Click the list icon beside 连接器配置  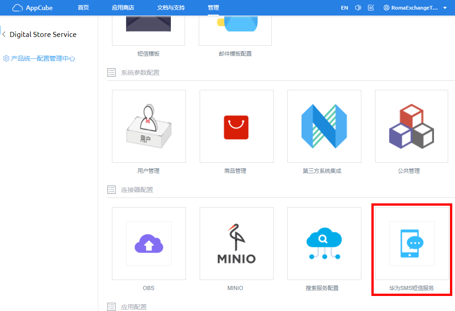click(x=111, y=190)
